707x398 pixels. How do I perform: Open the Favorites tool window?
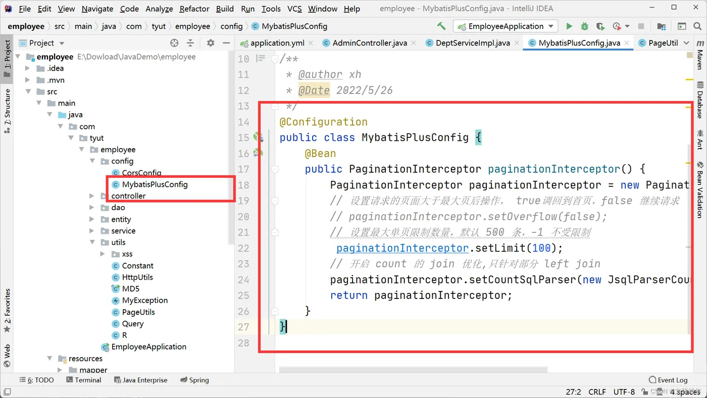7,311
